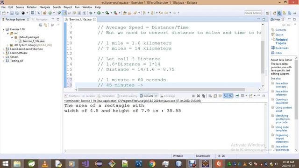Open the Project menu
The height and width of the screenshot is (168, 299).
(68, 7)
